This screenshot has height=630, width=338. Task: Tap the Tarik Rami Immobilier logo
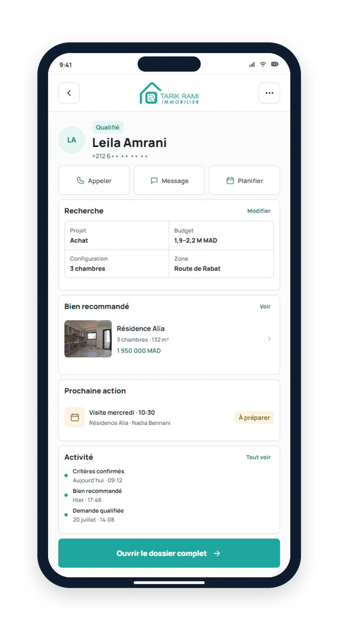pos(169,93)
